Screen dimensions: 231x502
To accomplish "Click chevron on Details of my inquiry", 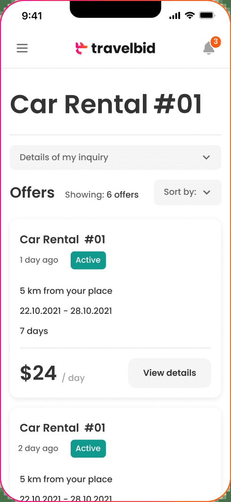I will [x=206, y=157].
